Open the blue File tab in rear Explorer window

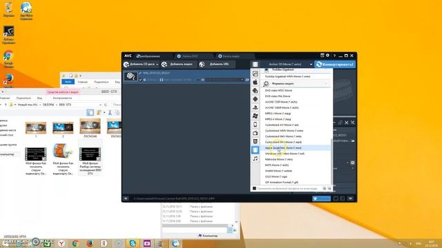(68, 81)
